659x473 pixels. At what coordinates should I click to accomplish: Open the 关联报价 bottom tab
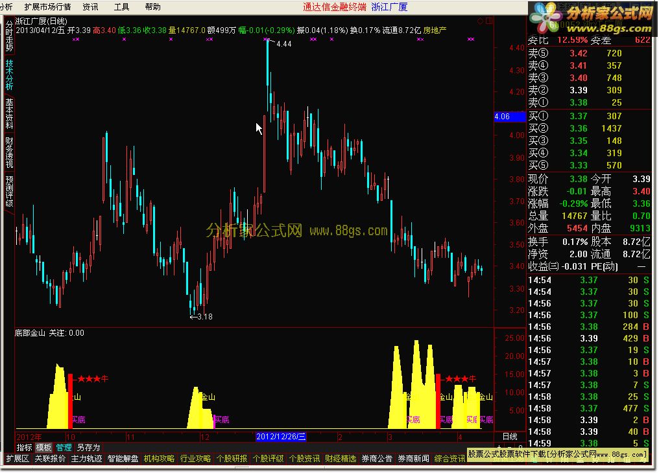point(50,458)
